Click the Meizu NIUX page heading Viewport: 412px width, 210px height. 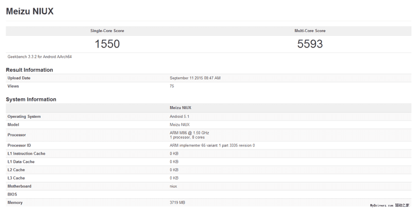30,11
